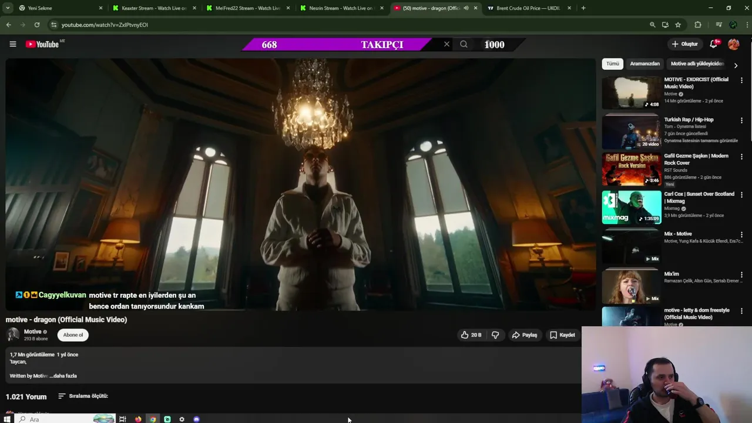The image size is (752, 423).
Task: Open Chrome zoom magnifier in address bar
Action: coord(652,25)
